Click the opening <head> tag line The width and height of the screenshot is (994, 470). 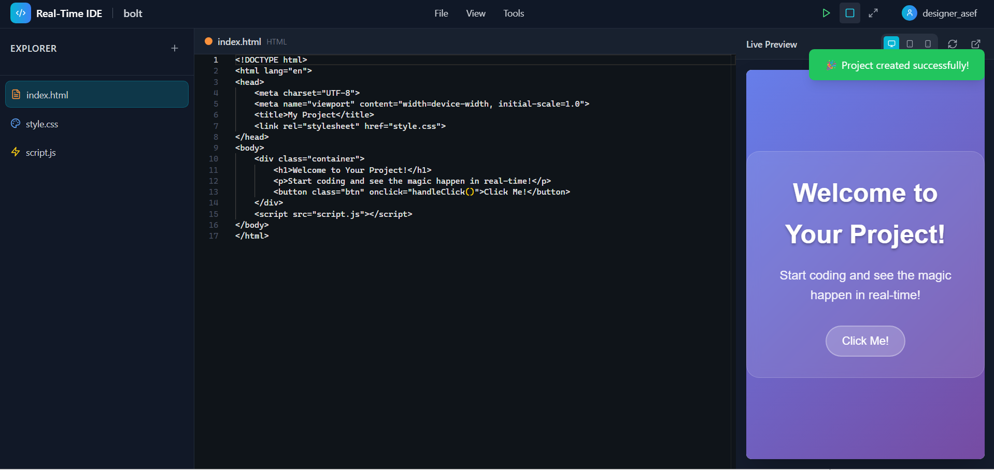[x=250, y=82]
